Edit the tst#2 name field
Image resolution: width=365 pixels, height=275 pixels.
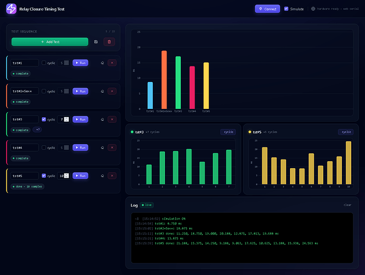pos(25,91)
